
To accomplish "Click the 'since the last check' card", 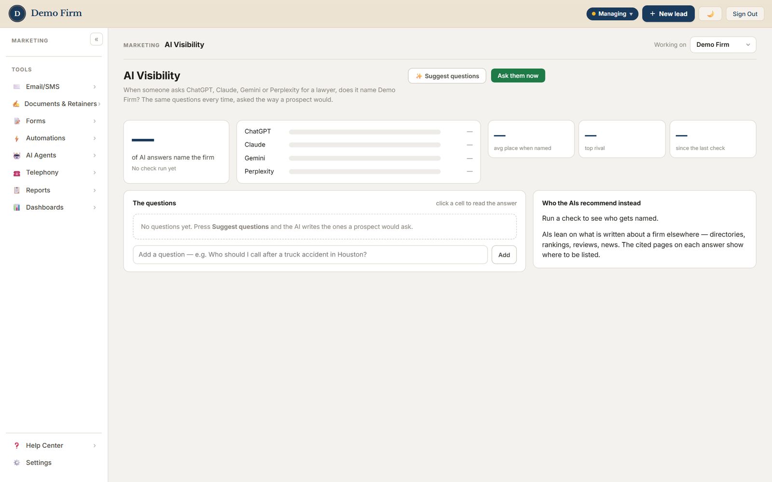I will [713, 139].
